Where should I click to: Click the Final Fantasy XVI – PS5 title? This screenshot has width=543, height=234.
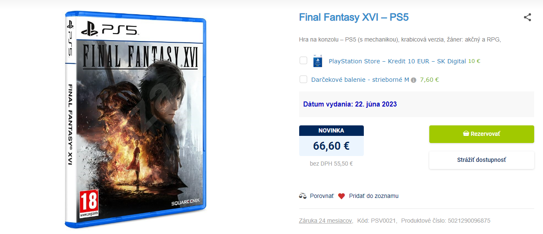click(354, 17)
